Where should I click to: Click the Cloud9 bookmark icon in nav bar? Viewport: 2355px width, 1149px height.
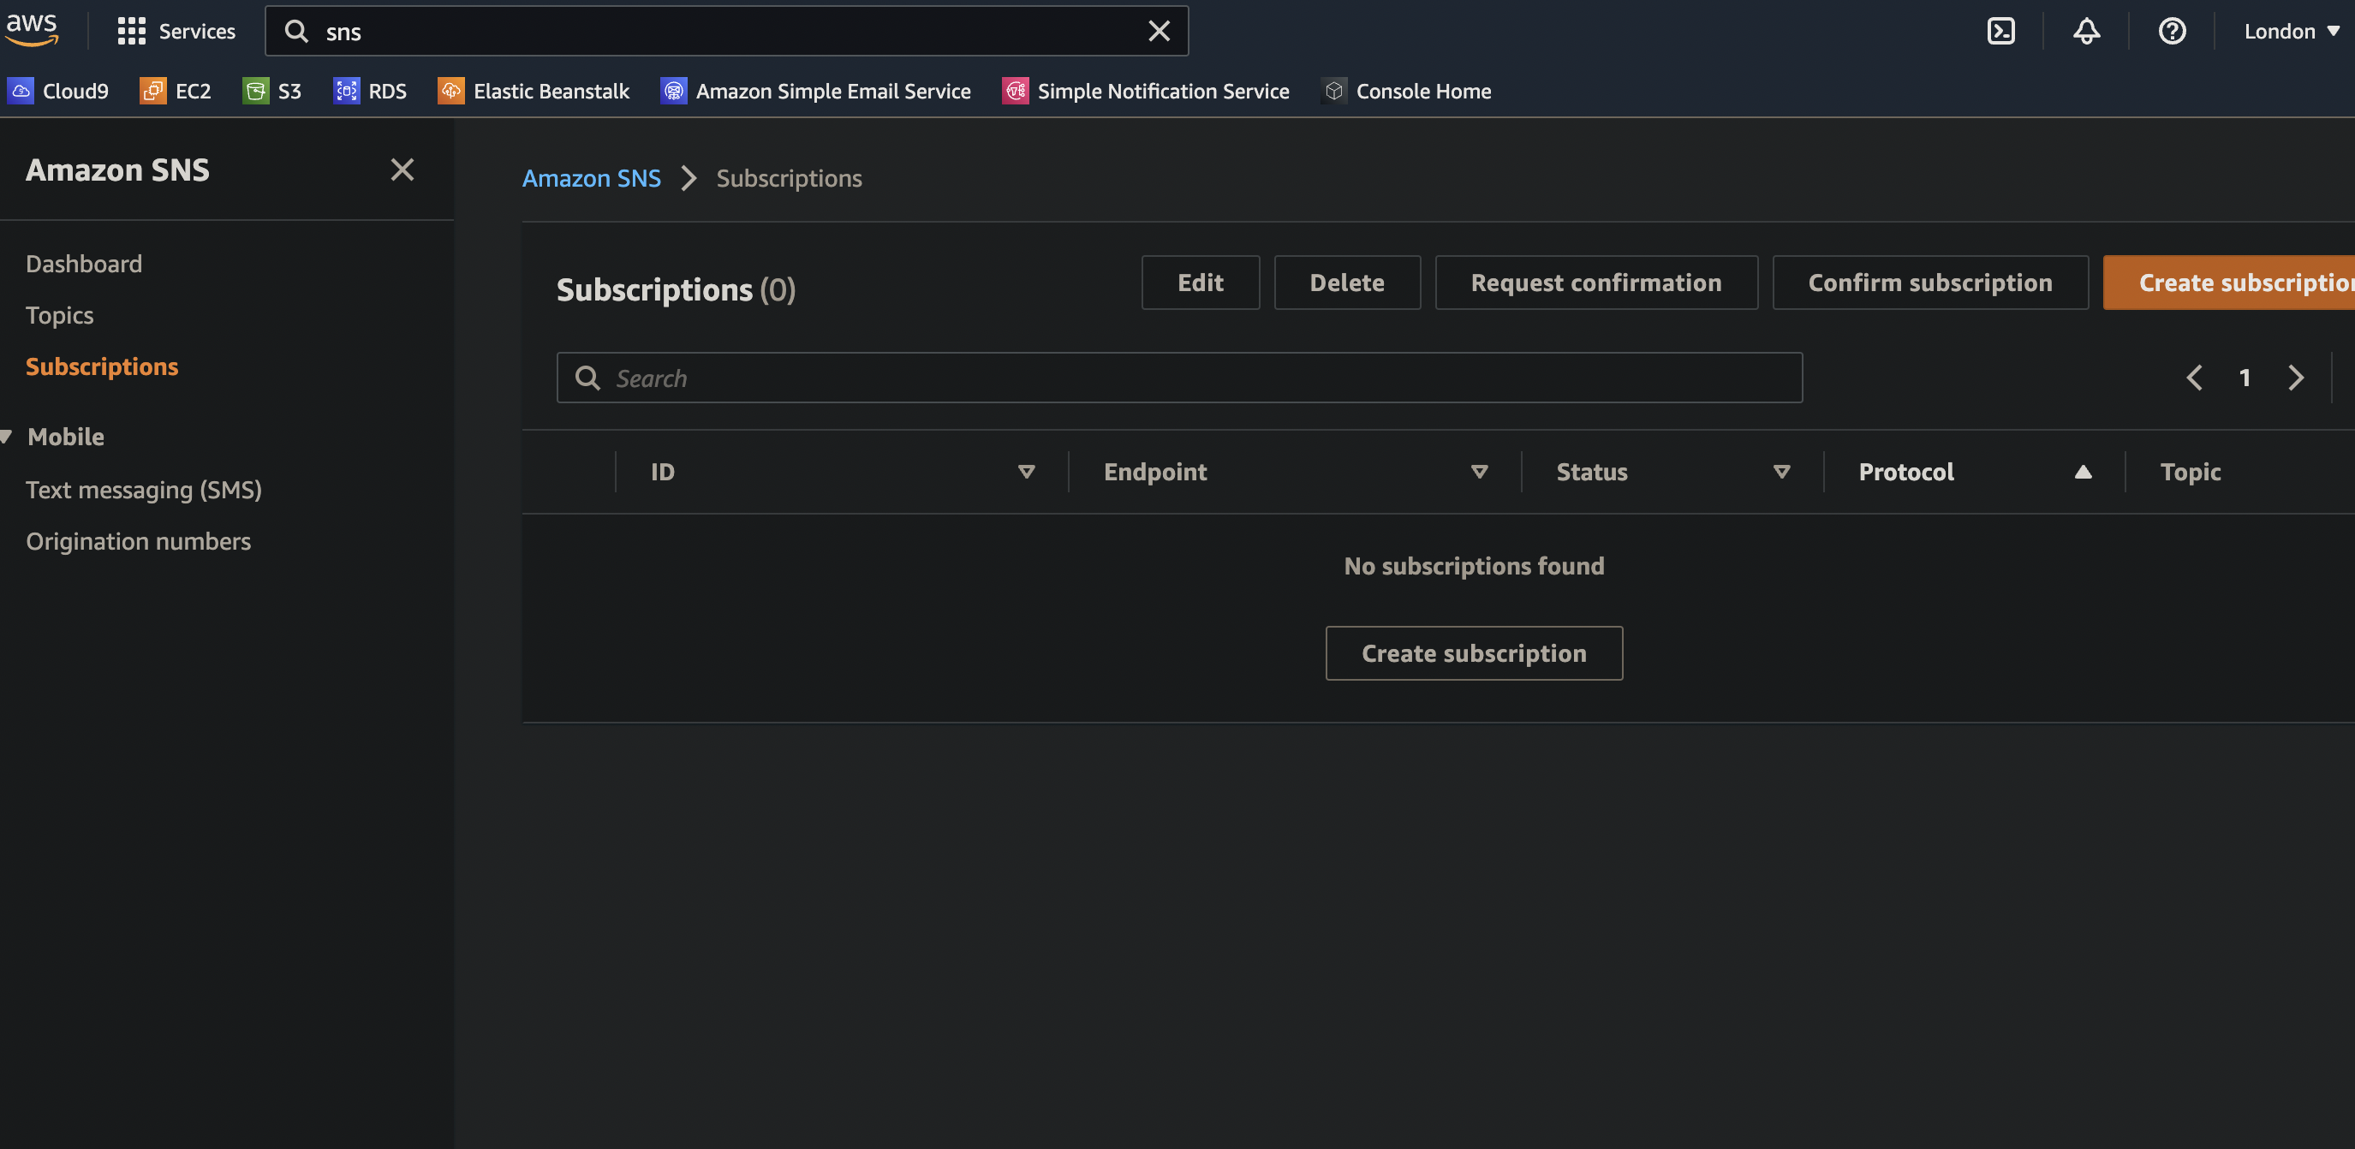20,90
